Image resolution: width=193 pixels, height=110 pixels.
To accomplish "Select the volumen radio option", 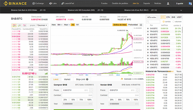I will click(173, 22).
